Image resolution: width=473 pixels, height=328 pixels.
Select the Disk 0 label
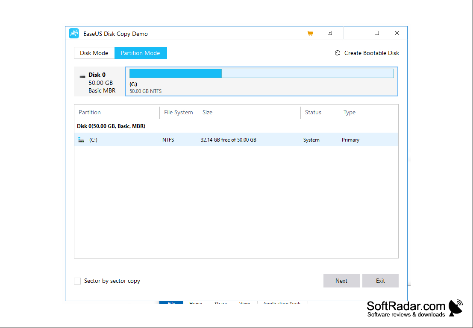click(97, 75)
